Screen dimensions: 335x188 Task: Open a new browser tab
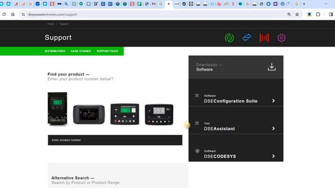[x=304, y=4]
